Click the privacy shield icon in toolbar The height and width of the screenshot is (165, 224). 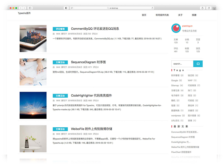(x=66, y=8)
